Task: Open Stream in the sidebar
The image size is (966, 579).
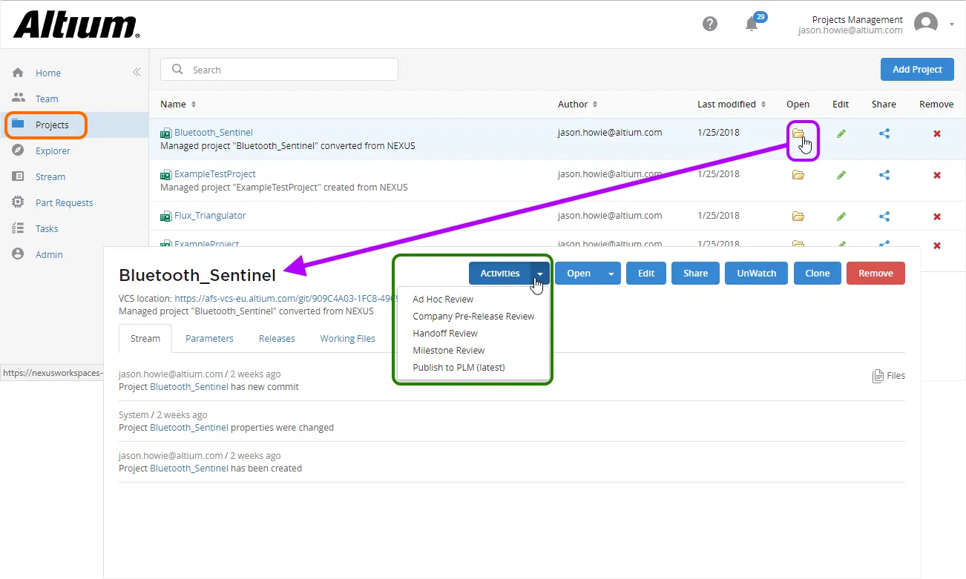Action: 50,176
